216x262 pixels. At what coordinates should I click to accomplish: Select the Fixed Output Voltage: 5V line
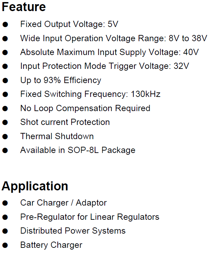coord(69,24)
